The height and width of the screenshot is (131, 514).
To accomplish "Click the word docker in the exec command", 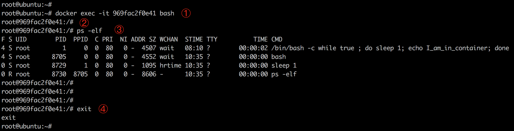I will click(x=66, y=13).
